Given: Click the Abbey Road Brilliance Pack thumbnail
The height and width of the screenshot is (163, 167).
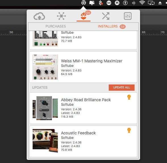Looking at the screenshot, I should tap(45, 108).
